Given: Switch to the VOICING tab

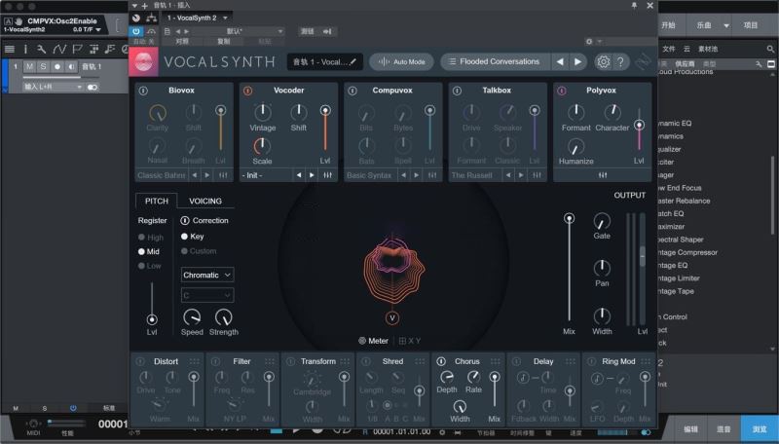Looking at the screenshot, I should 205,202.
